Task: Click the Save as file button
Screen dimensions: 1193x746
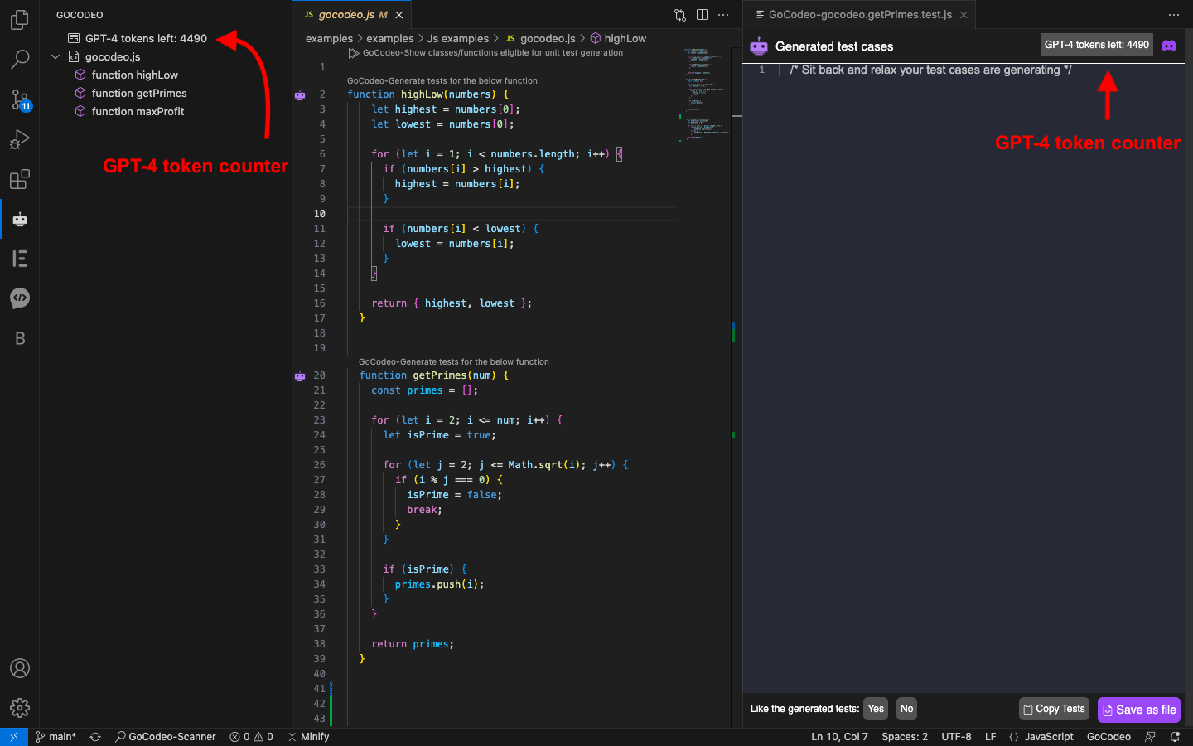Action: click(1138, 710)
